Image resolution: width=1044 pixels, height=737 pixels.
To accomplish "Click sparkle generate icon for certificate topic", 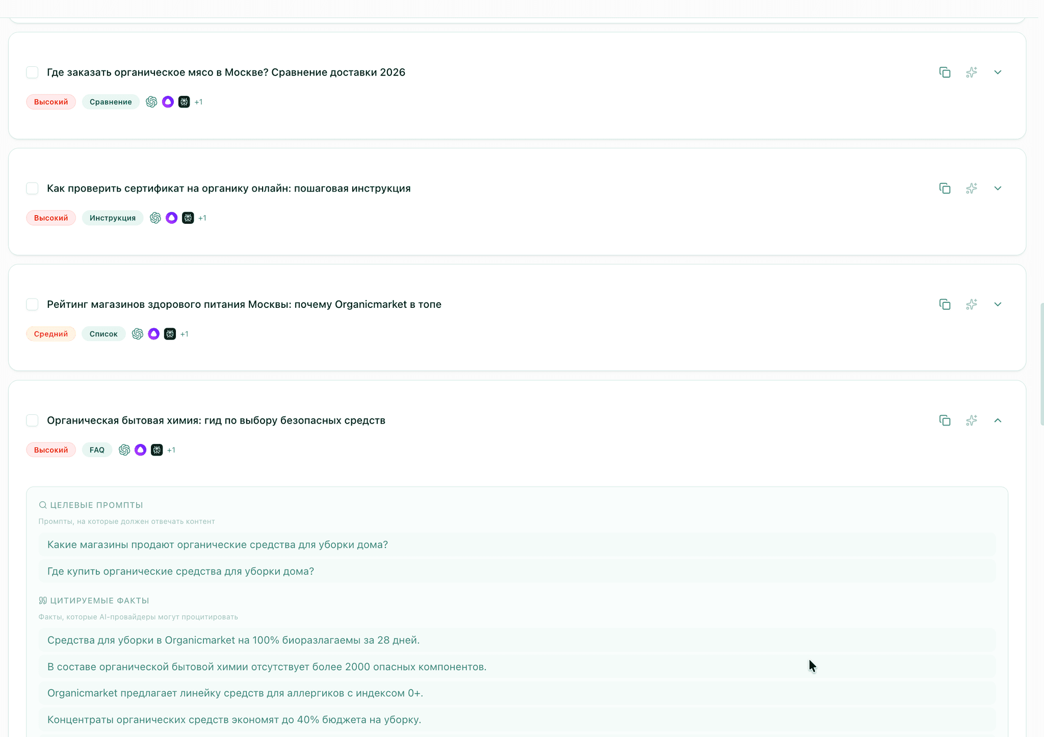I will click(971, 189).
